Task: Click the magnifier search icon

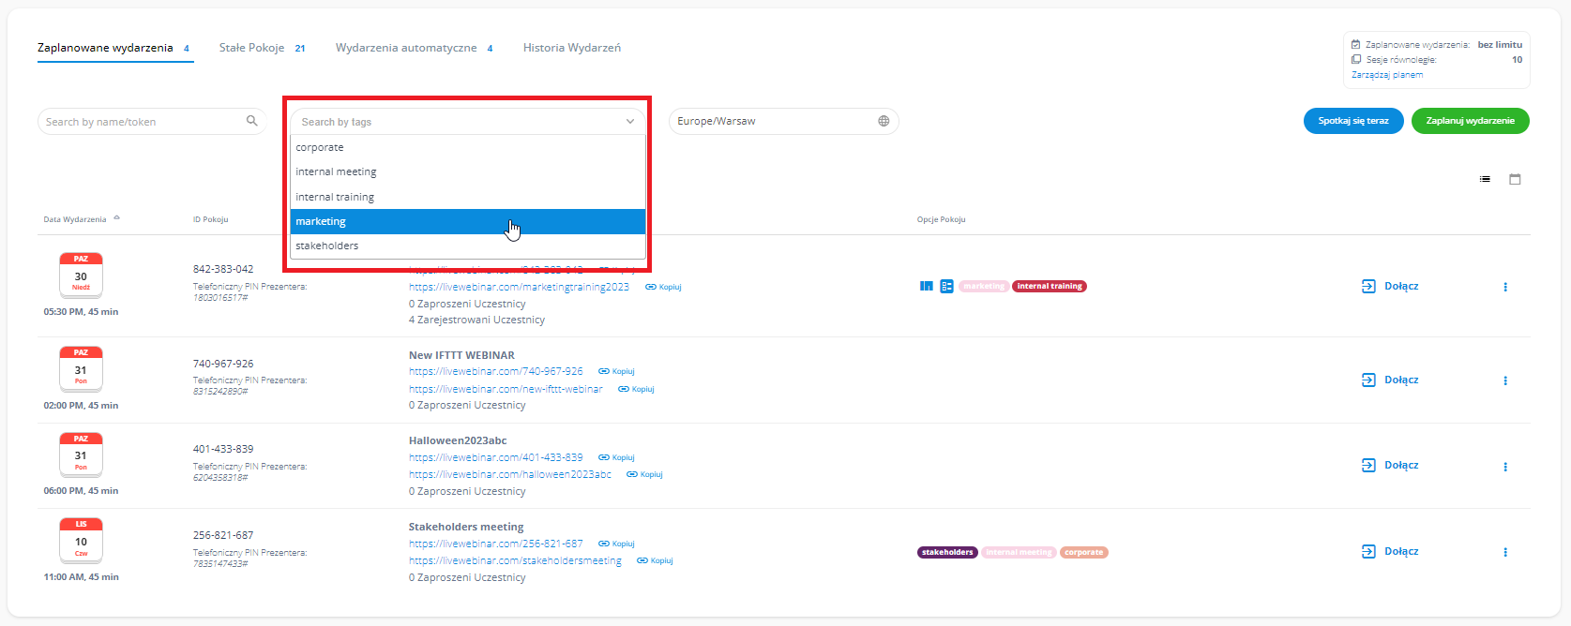Action: [251, 121]
